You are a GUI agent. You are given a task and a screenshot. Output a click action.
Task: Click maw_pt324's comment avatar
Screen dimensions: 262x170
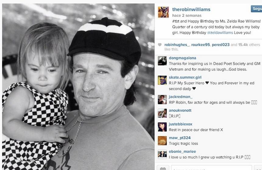(x=162, y=141)
